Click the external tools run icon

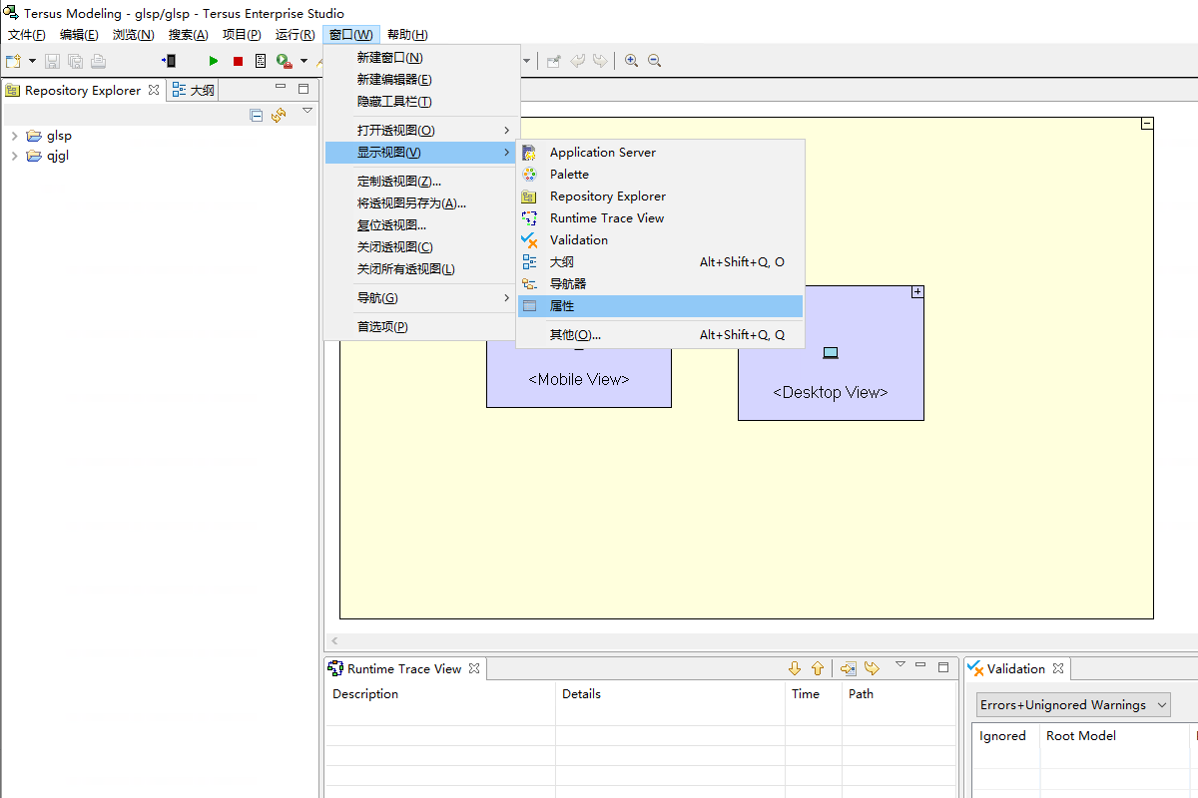(x=284, y=61)
